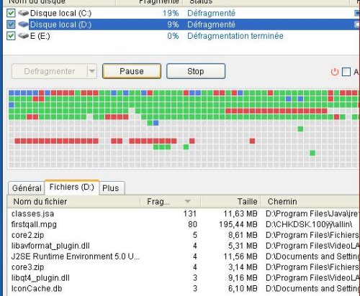
Task: Select the Fichiers (D:) tab
Action: [72, 187]
